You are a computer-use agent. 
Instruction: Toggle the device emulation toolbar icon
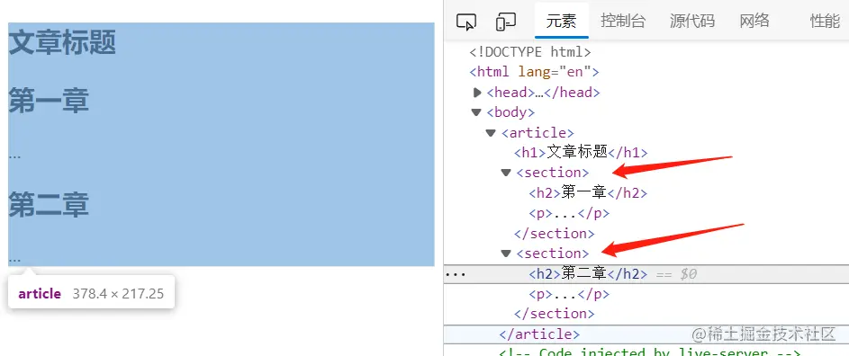click(x=505, y=22)
